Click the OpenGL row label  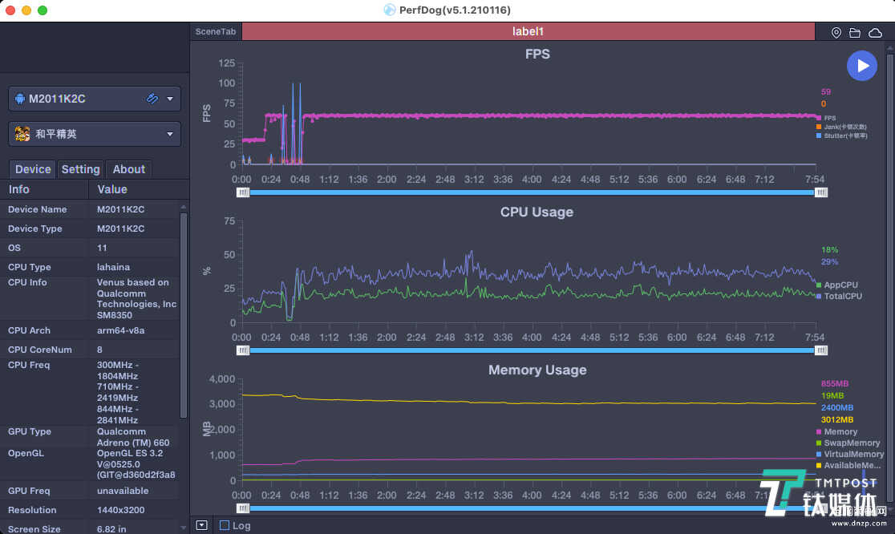click(x=26, y=454)
